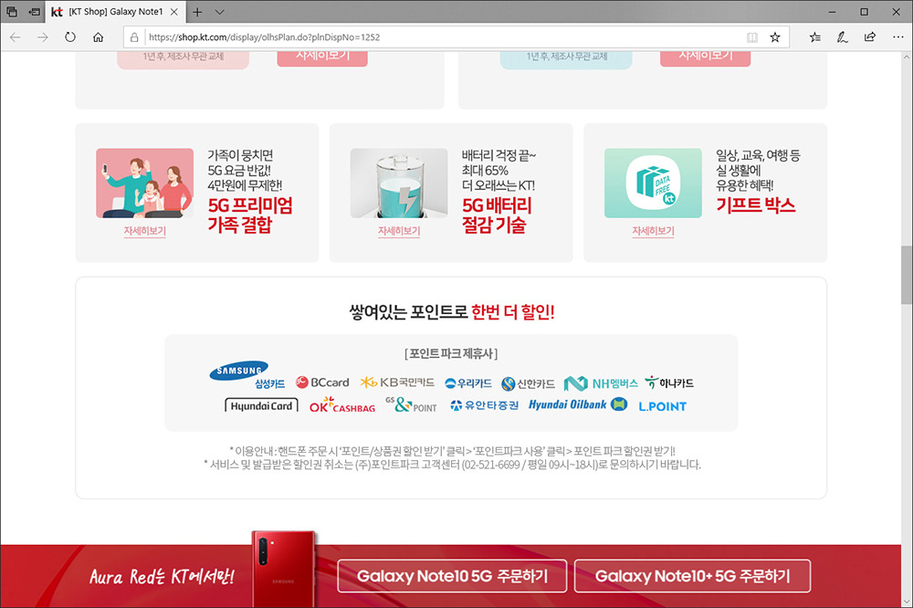Refresh the current page
Viewport: 913px width, 608px height.
[x=70, y=37]
